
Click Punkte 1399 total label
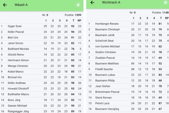[x=73, y=15]
